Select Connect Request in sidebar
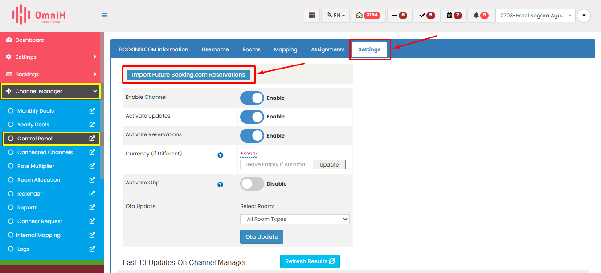 [x=40, y=221]
